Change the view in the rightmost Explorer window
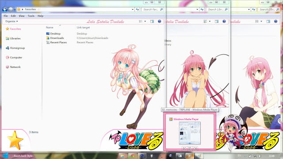This screenshot has height=159, width=283. click(257, 21)
